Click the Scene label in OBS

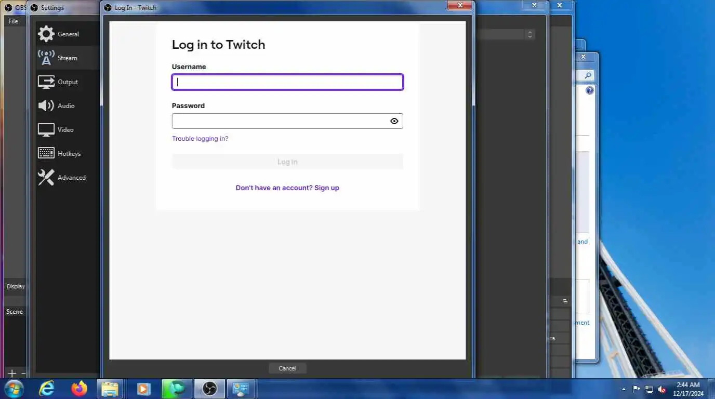point(15,312)
